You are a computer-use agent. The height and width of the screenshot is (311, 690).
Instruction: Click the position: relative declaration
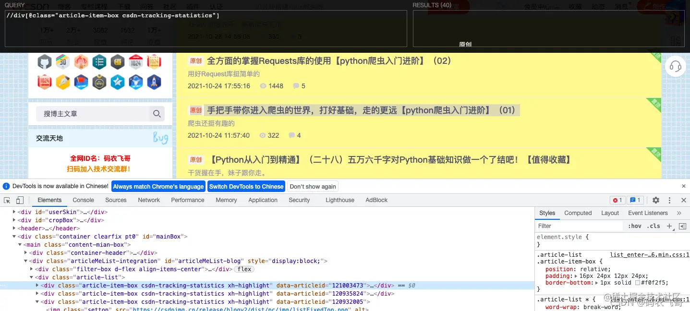pyautogui.click(x=578, y=269)
